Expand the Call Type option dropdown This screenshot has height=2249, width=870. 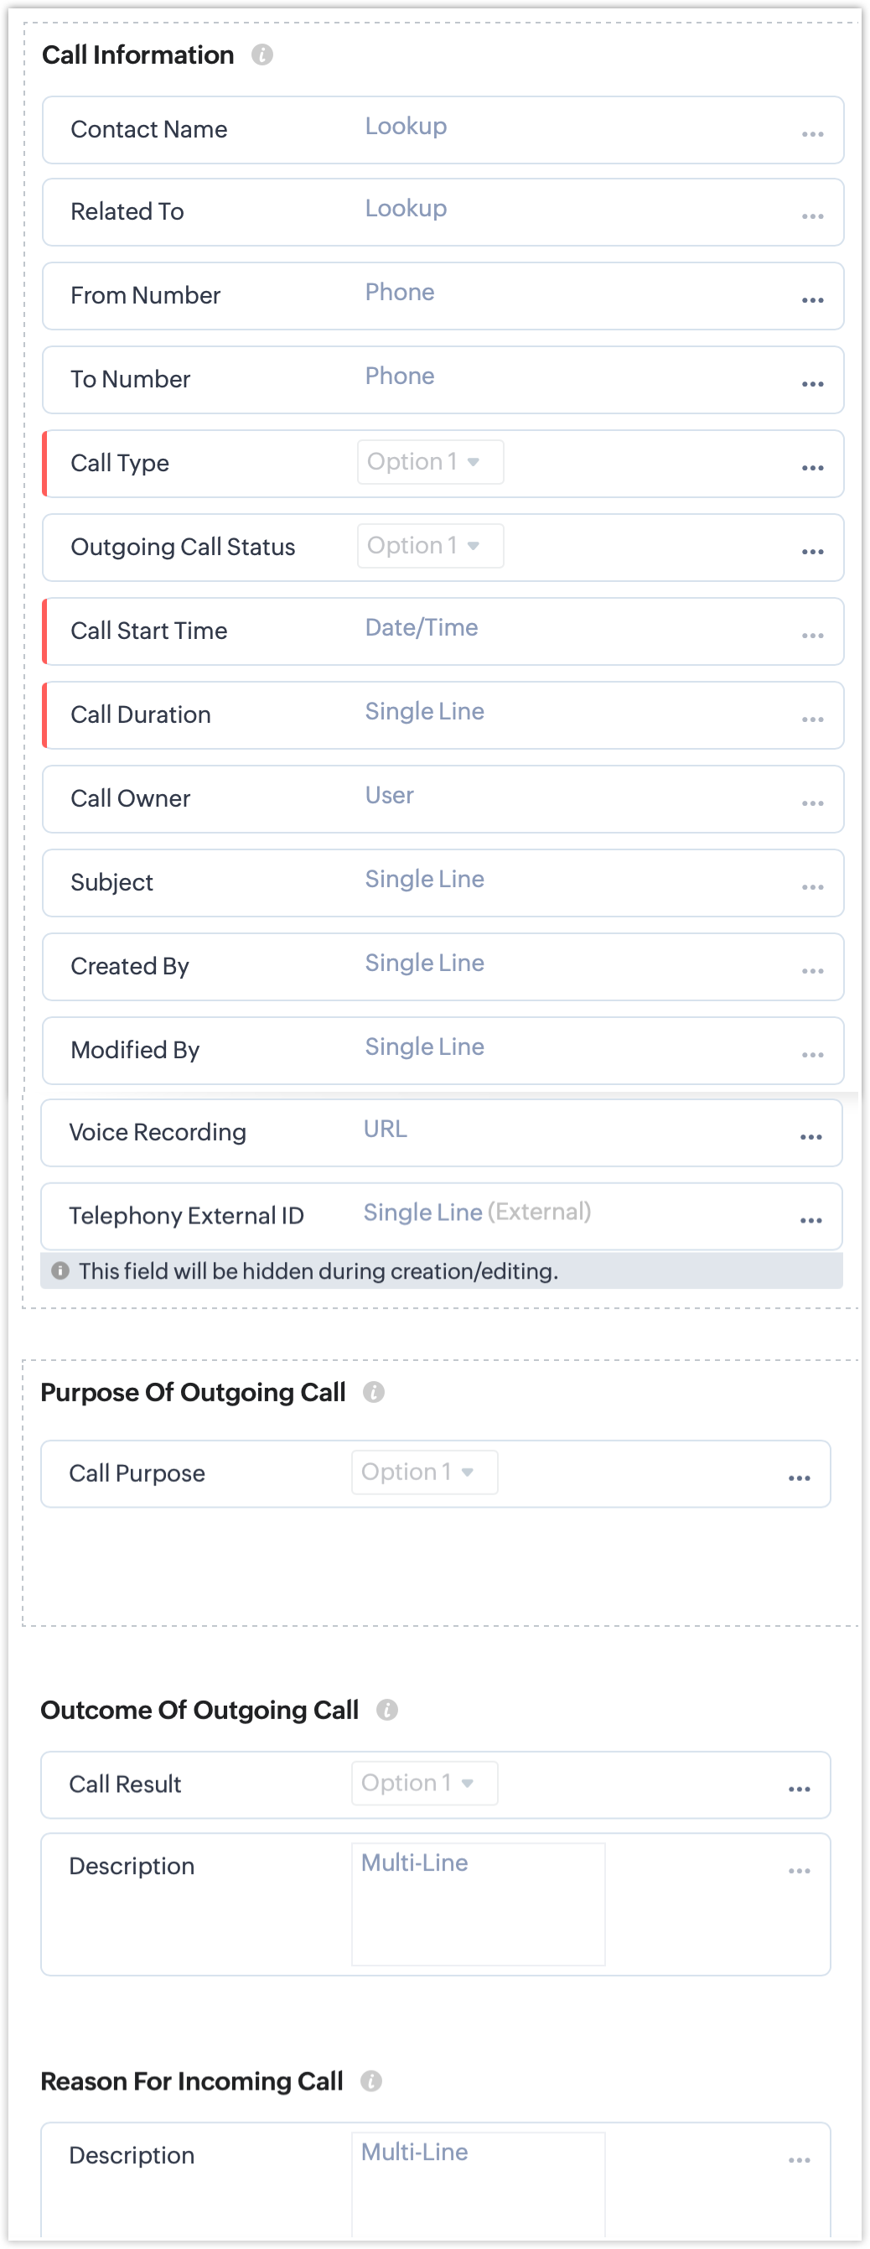coord(430,462)
